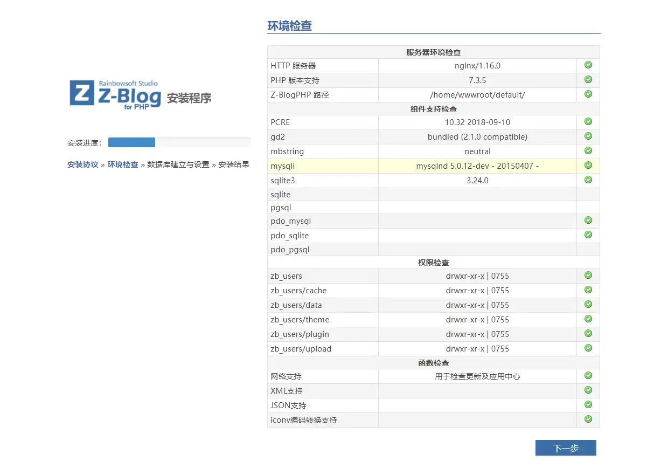Click the mysqli row label
This screenshot has height=468, width=661.
pos(283,166)
